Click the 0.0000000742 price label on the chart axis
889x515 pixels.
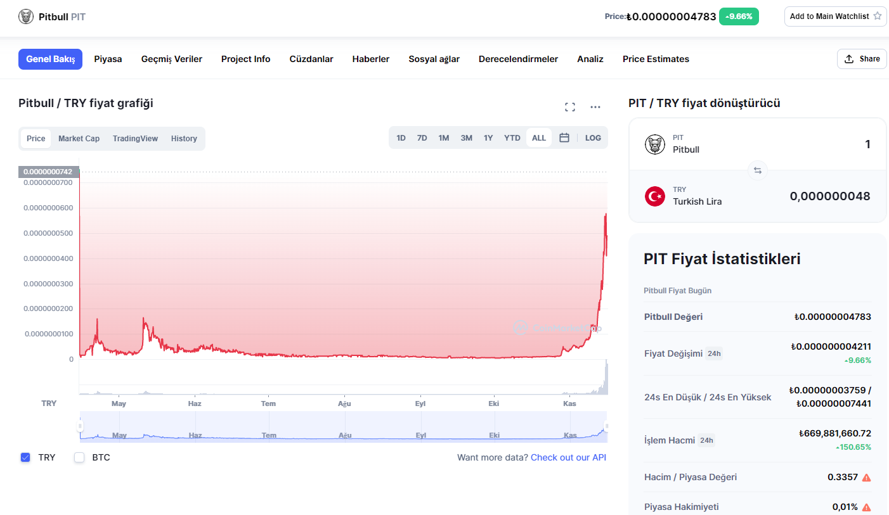48,172
